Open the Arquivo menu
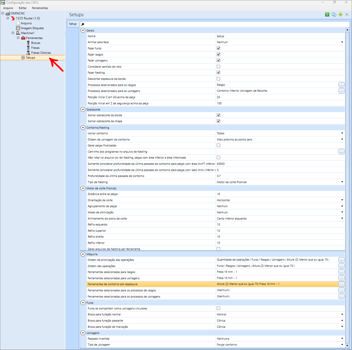Viewport: 352px width, 350px height. 8,8
